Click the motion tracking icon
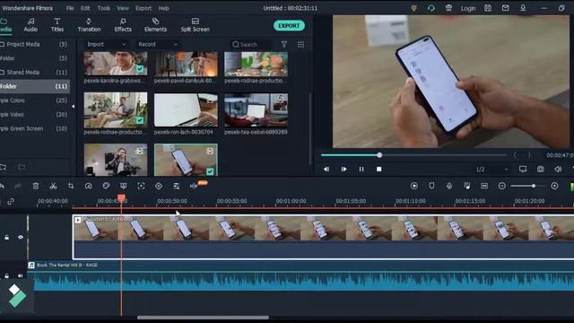 tap(141, 186)
